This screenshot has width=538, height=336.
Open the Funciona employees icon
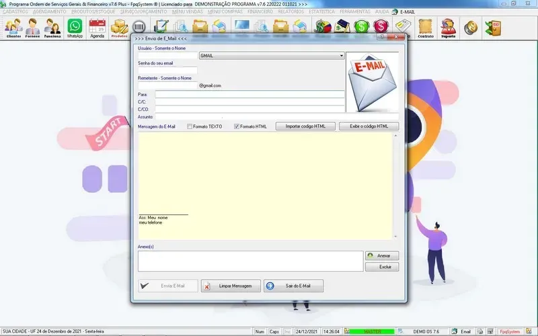[52, 28]
